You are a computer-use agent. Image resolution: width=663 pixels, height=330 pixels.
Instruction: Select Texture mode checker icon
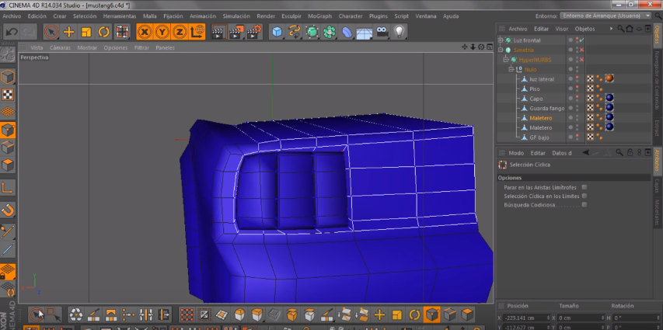click(8, 95)
